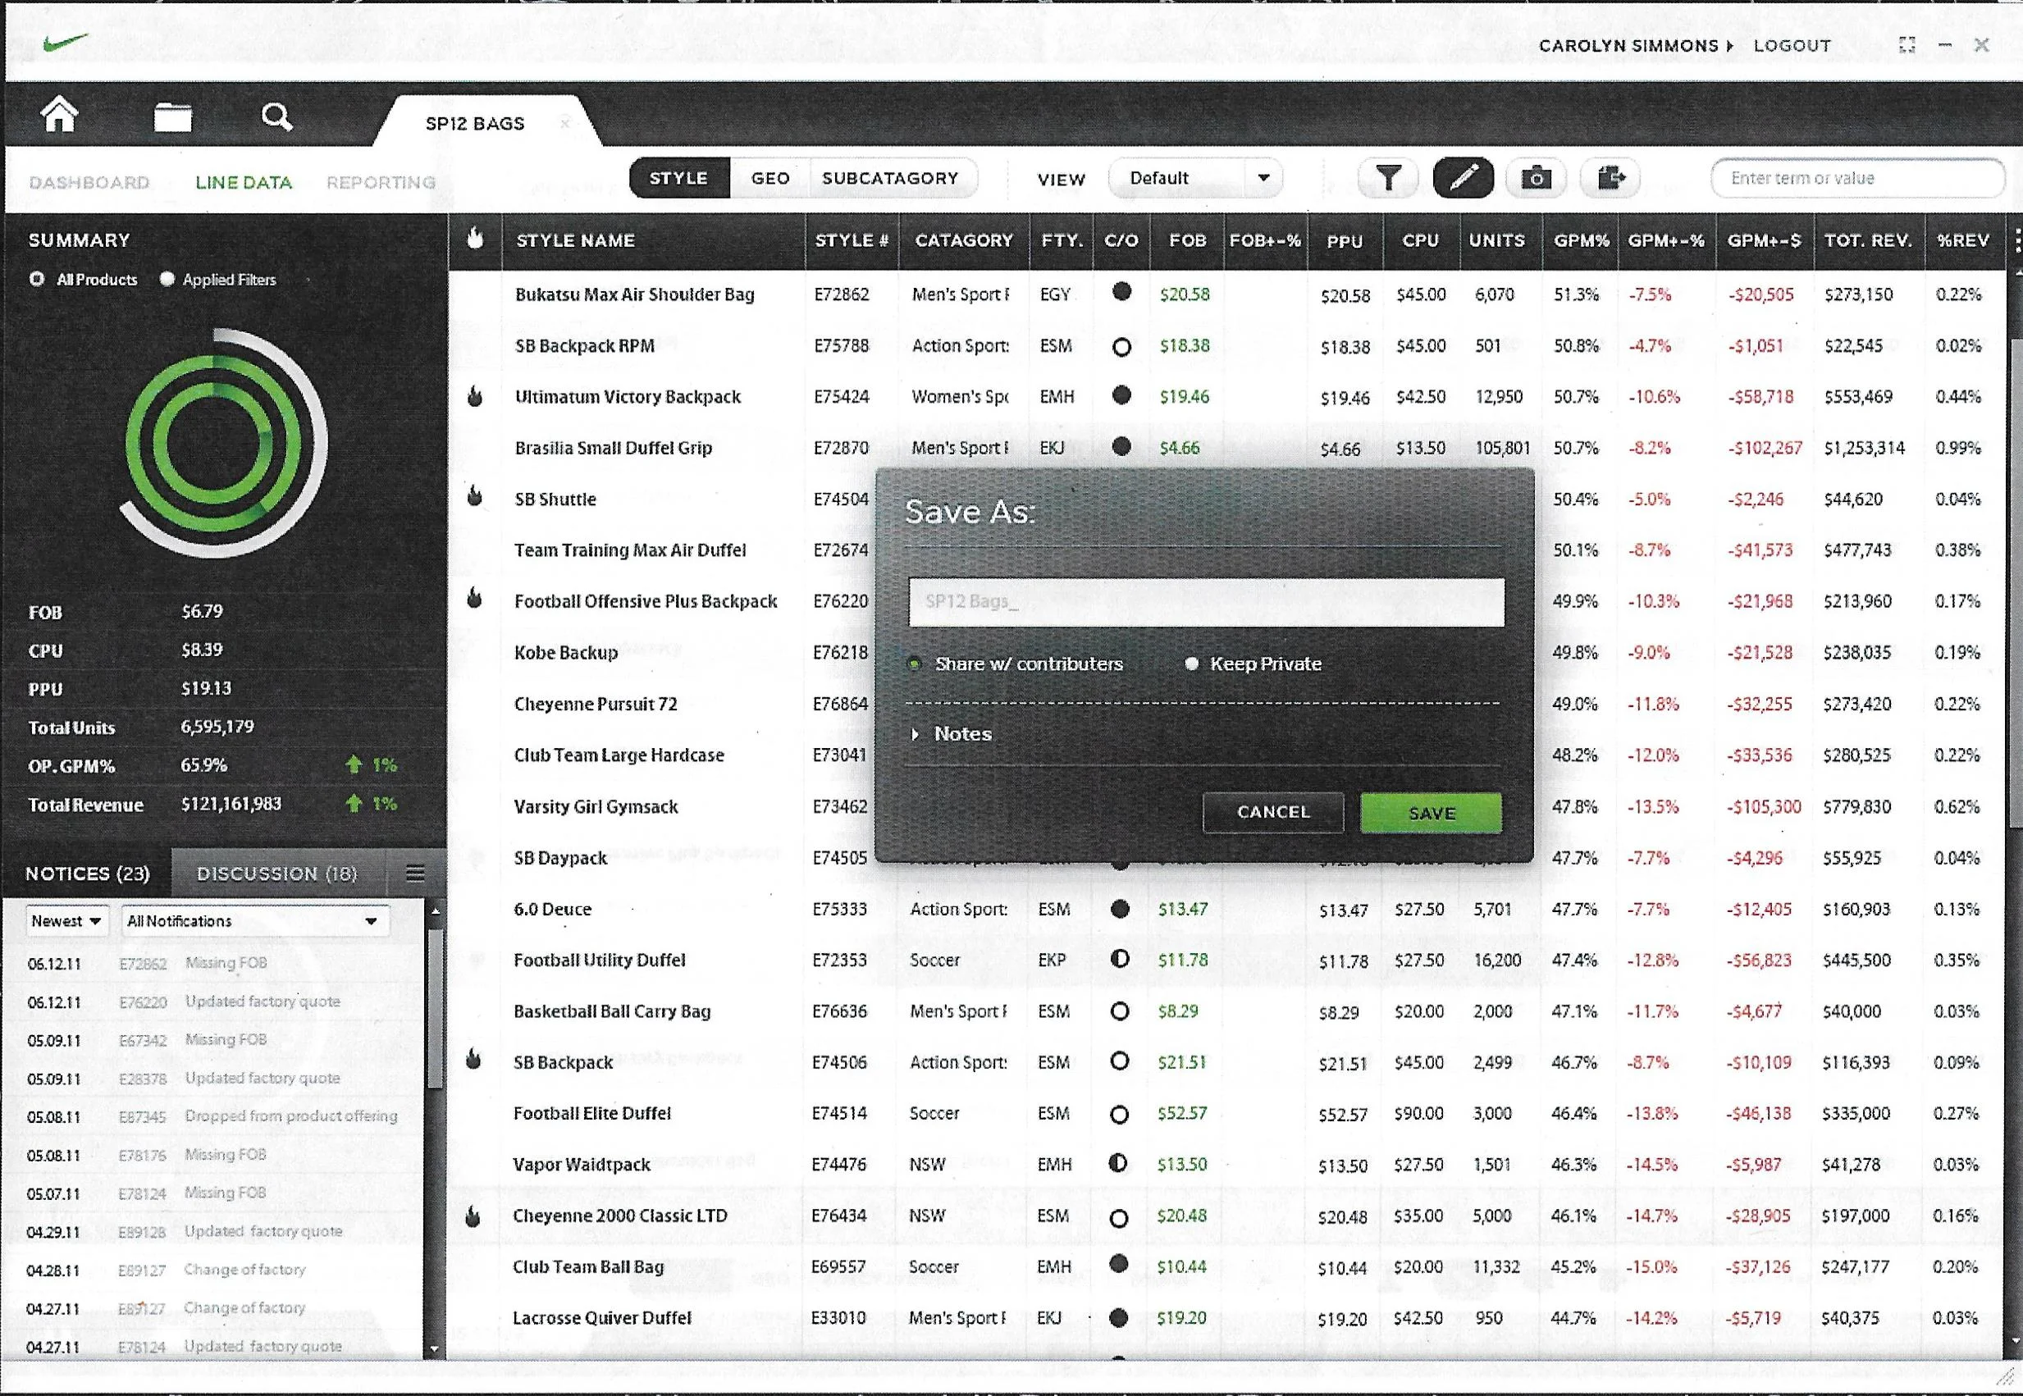Click the flame icon column header
This screenshot has width=2023, height=1396.
coord(475,239)
